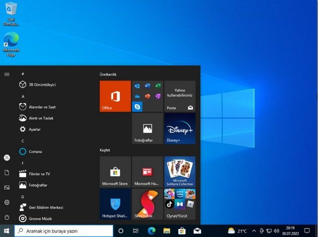
Task: Click the Power button in Start sidebar
Action: (7, 217)
